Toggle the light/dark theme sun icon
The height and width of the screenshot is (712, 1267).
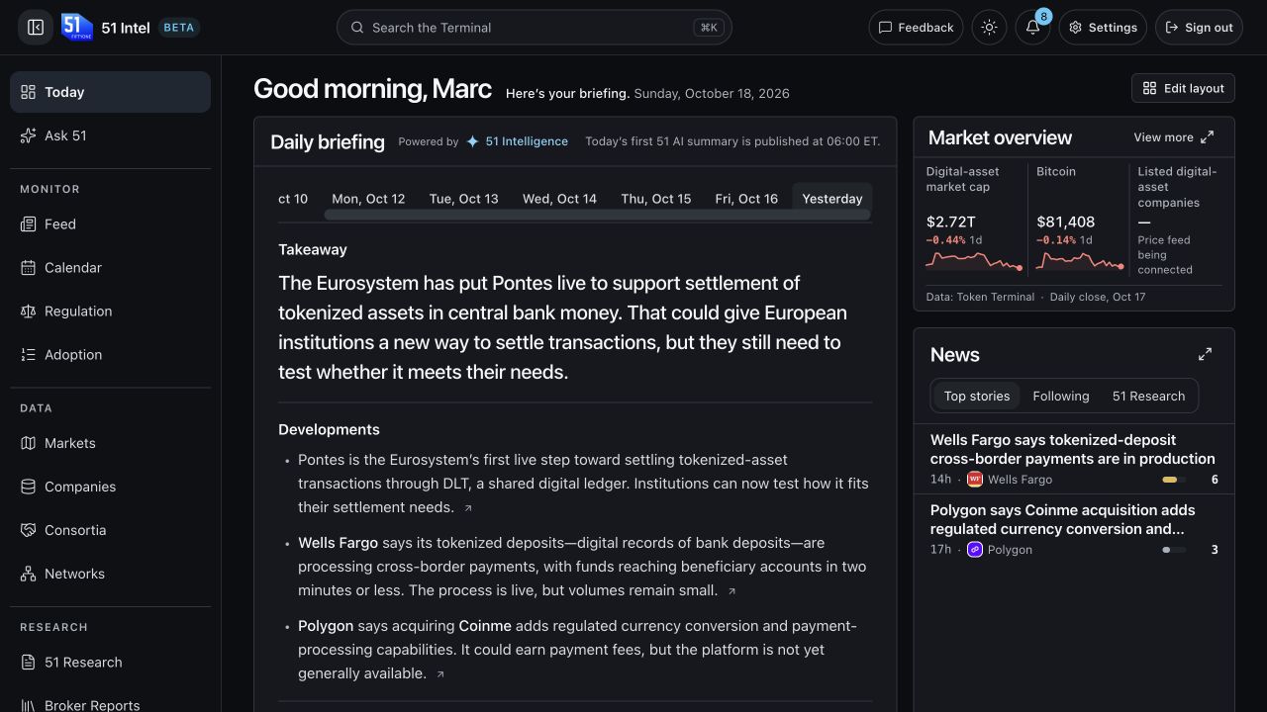[x=989, y=28]
